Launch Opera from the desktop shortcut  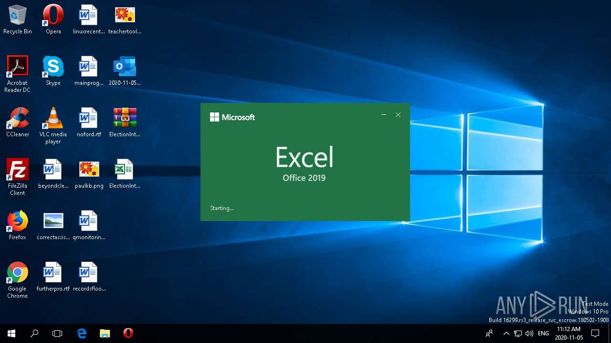click(x=53, y=20)
